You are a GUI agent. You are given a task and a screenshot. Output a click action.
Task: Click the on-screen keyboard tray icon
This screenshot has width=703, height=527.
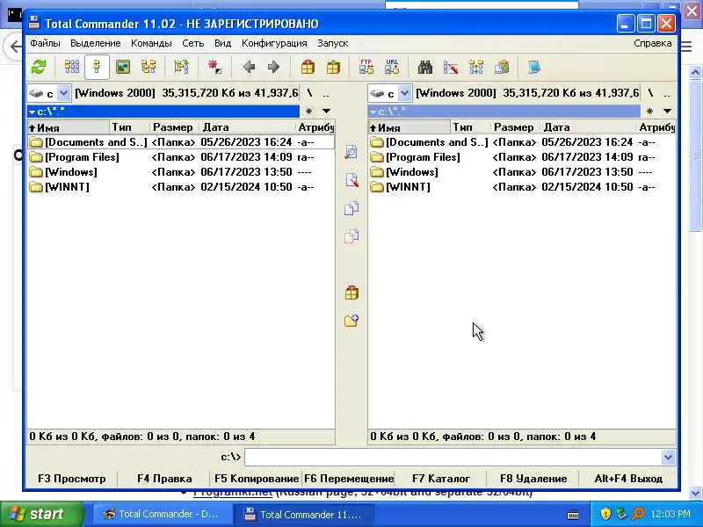[573, 514]
